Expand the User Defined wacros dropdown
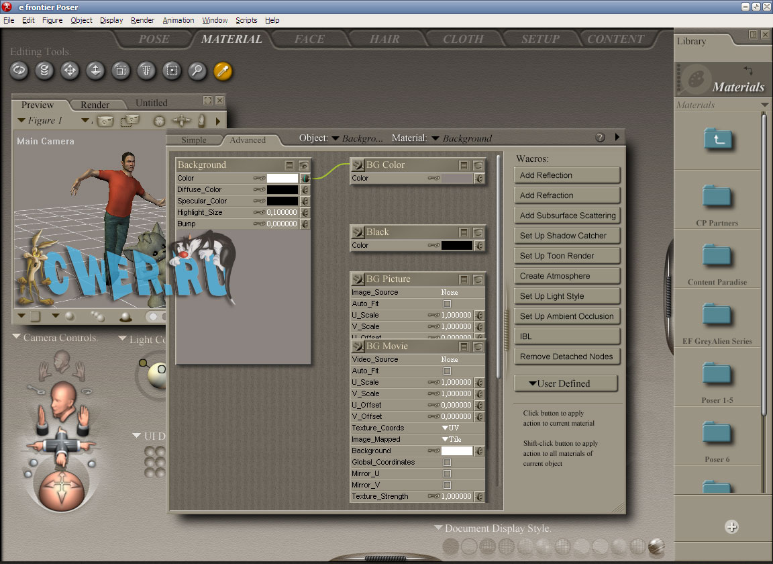The width and height of the screenshot is (773, 564). tap(566, 383)
